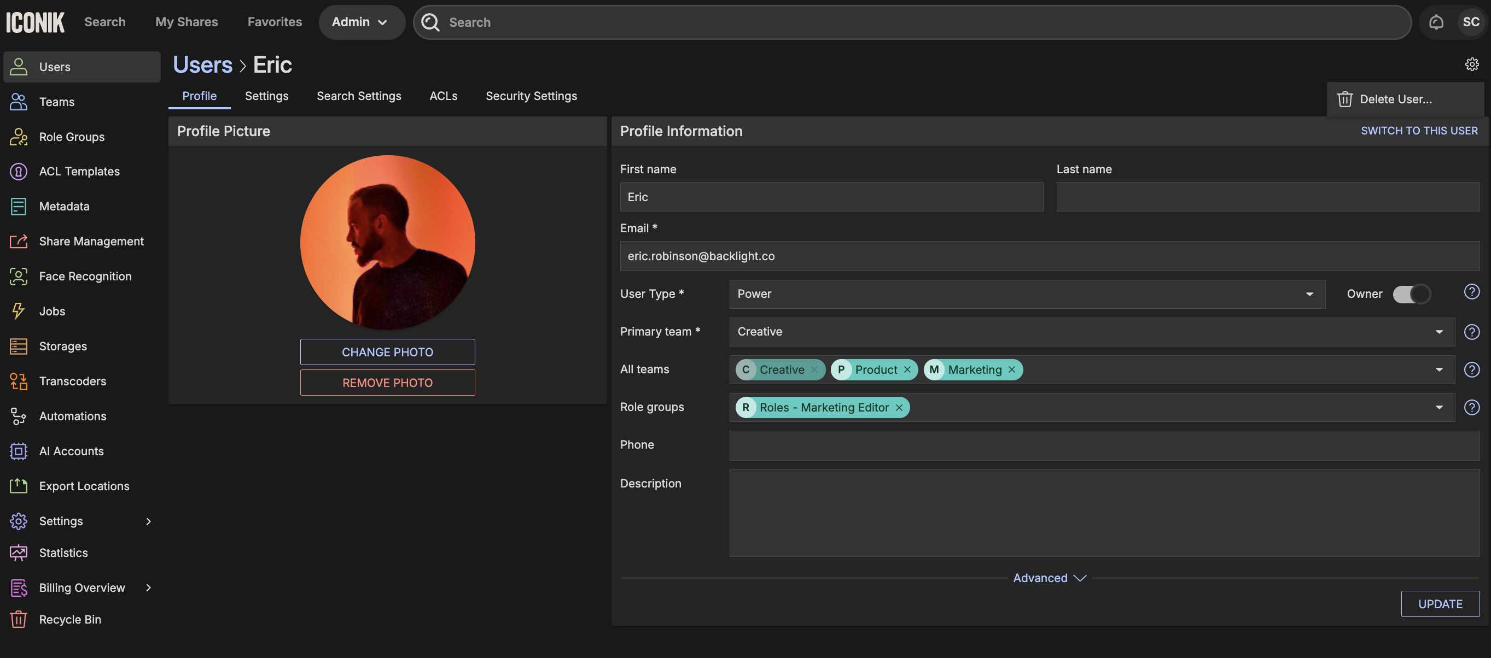The width and height of the screenshot is (1491, 658).
Task: Switch to Security Settings tab
Action: point(531,96)
